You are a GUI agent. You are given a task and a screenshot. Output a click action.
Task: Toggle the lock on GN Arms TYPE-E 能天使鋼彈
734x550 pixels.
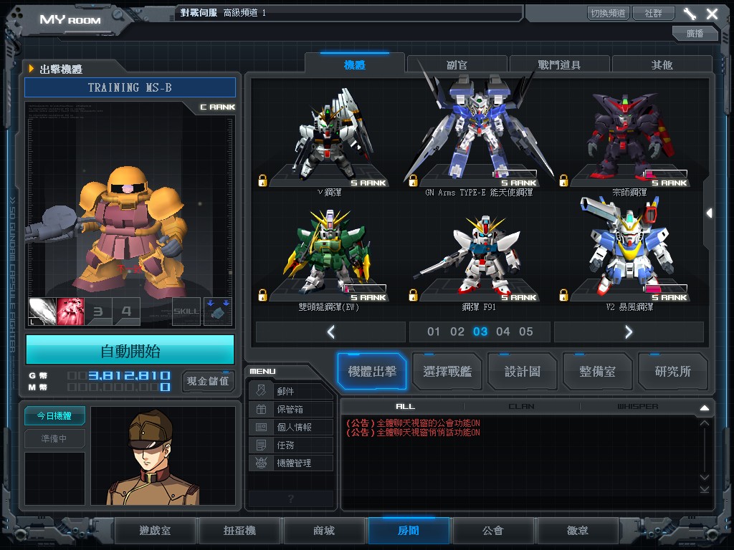pyautogui.click(x=413, y=180)
